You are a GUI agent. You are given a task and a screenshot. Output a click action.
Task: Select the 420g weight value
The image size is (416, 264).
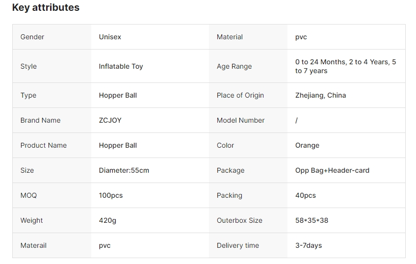pos(107,220)
